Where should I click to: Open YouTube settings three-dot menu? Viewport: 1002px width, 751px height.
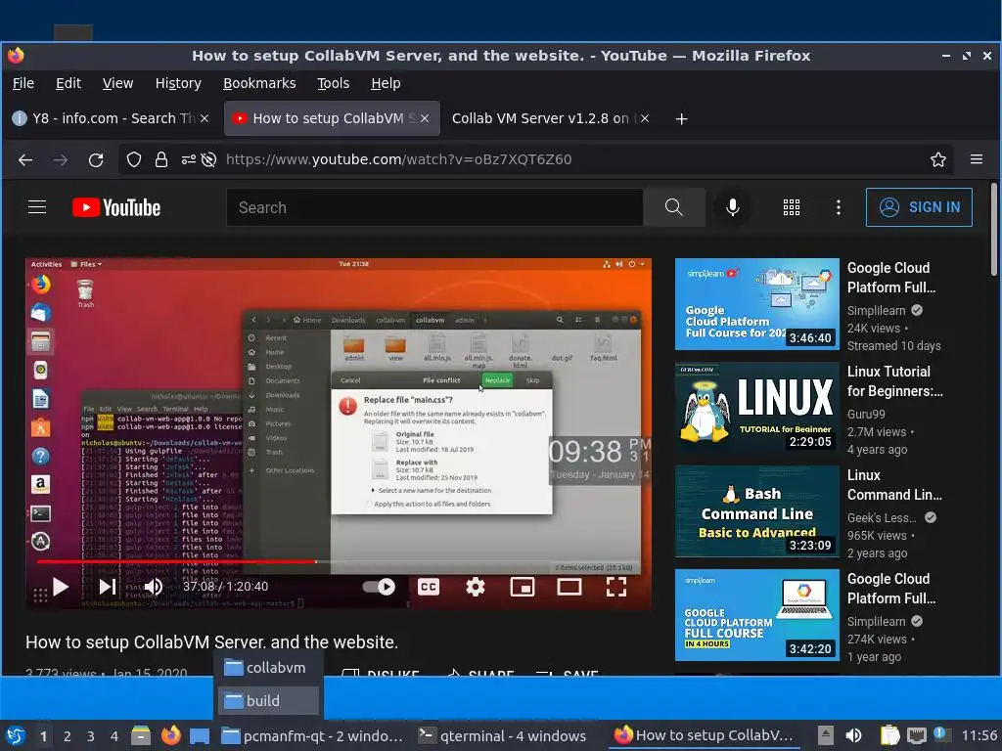pos(839,207)
